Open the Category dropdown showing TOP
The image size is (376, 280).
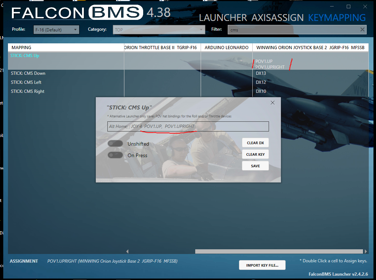[159, 30]
